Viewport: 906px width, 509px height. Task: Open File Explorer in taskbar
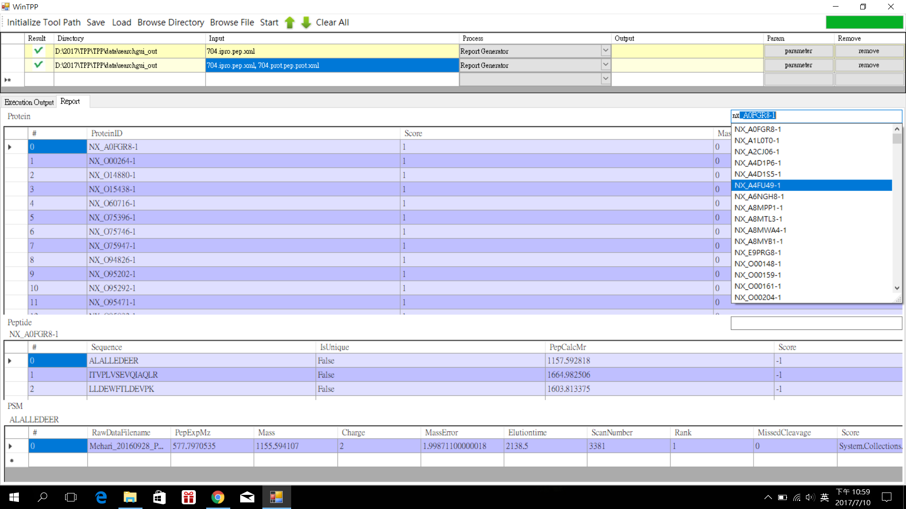pos(130,497)
